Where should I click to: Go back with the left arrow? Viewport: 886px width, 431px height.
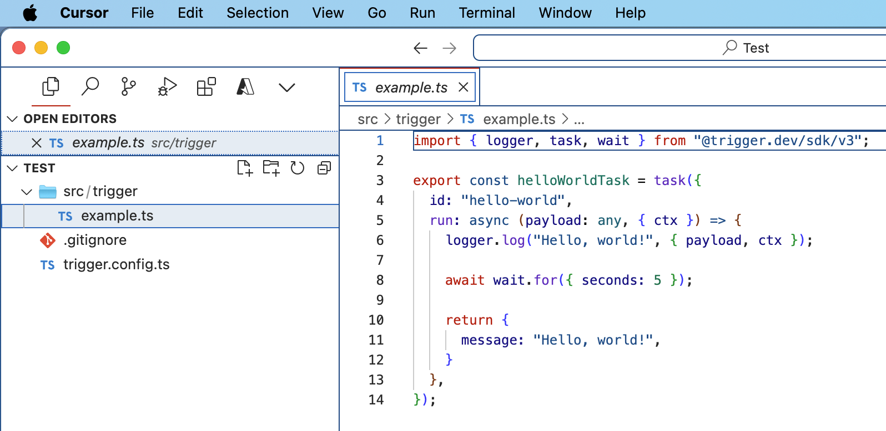tap(421, 48)
